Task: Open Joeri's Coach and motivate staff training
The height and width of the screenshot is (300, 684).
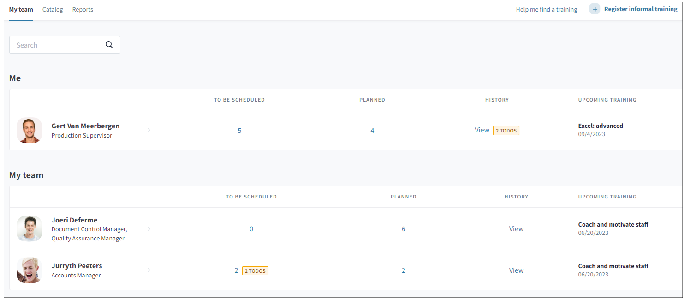Action: pos(613,224)
